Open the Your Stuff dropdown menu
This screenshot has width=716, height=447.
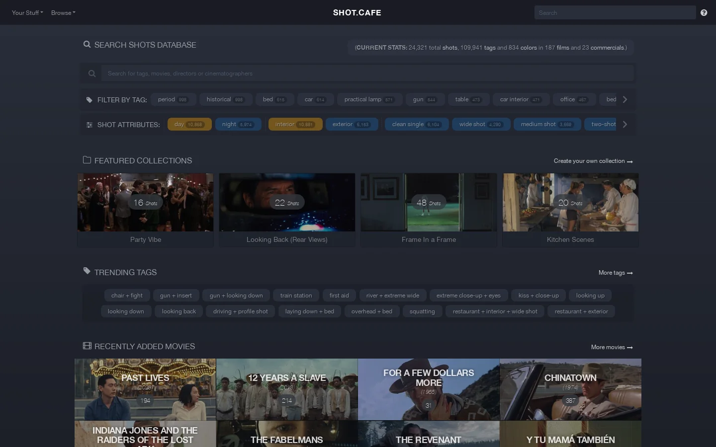[27, 13]
